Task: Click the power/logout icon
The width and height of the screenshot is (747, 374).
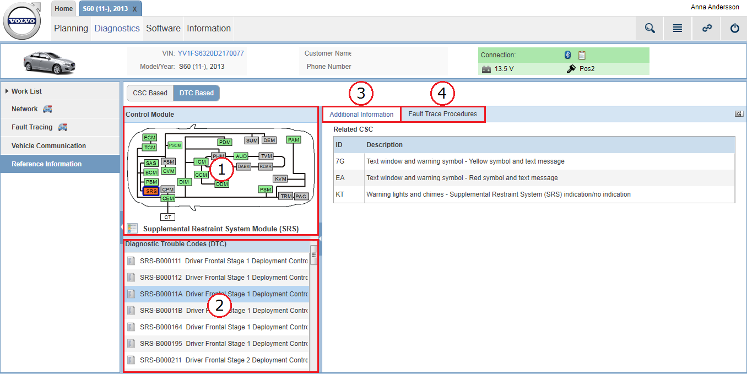Action: point(734,28)
